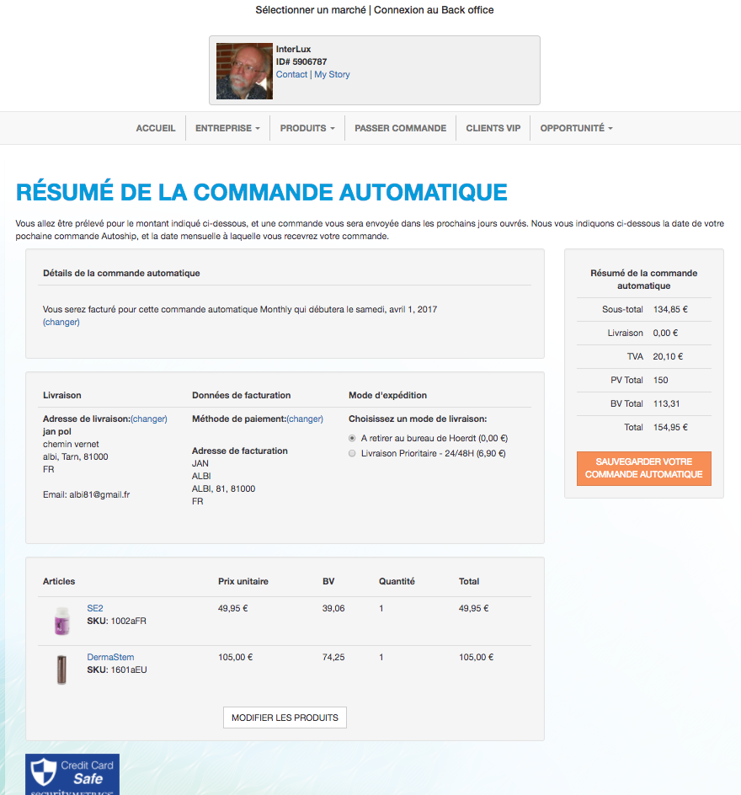Image resolution: width=741 pixels, height=795 pixels.
Task: Expand the ENTREPRISE dropdown menu
Action: [x=227, y=128]
